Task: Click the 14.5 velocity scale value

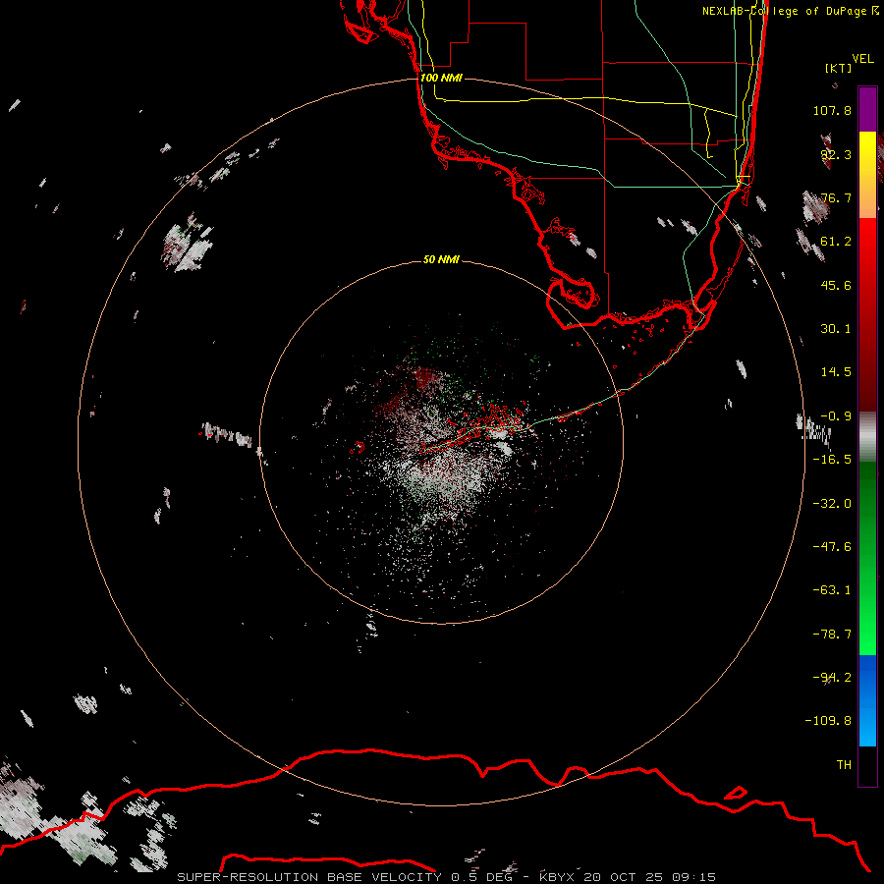Action: tap(836, 372)
